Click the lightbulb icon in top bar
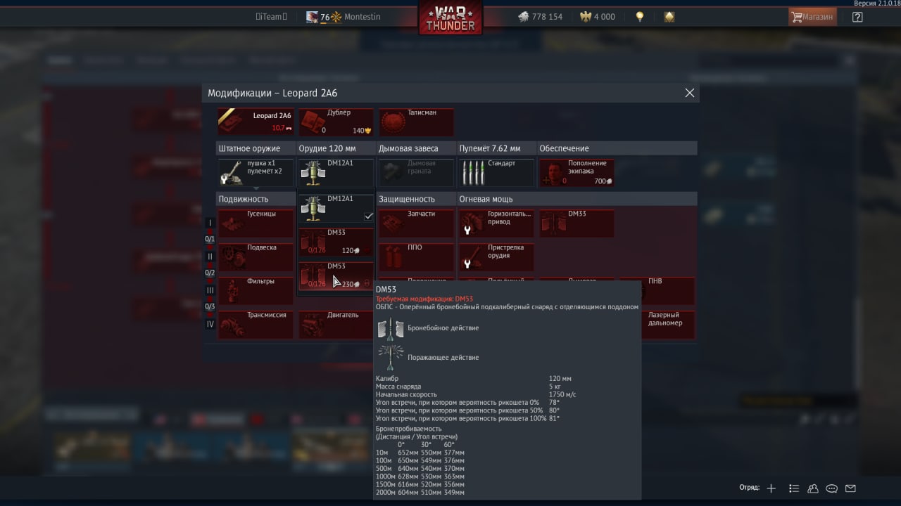Viewport: 901px width, 506px height. (639, 17)
